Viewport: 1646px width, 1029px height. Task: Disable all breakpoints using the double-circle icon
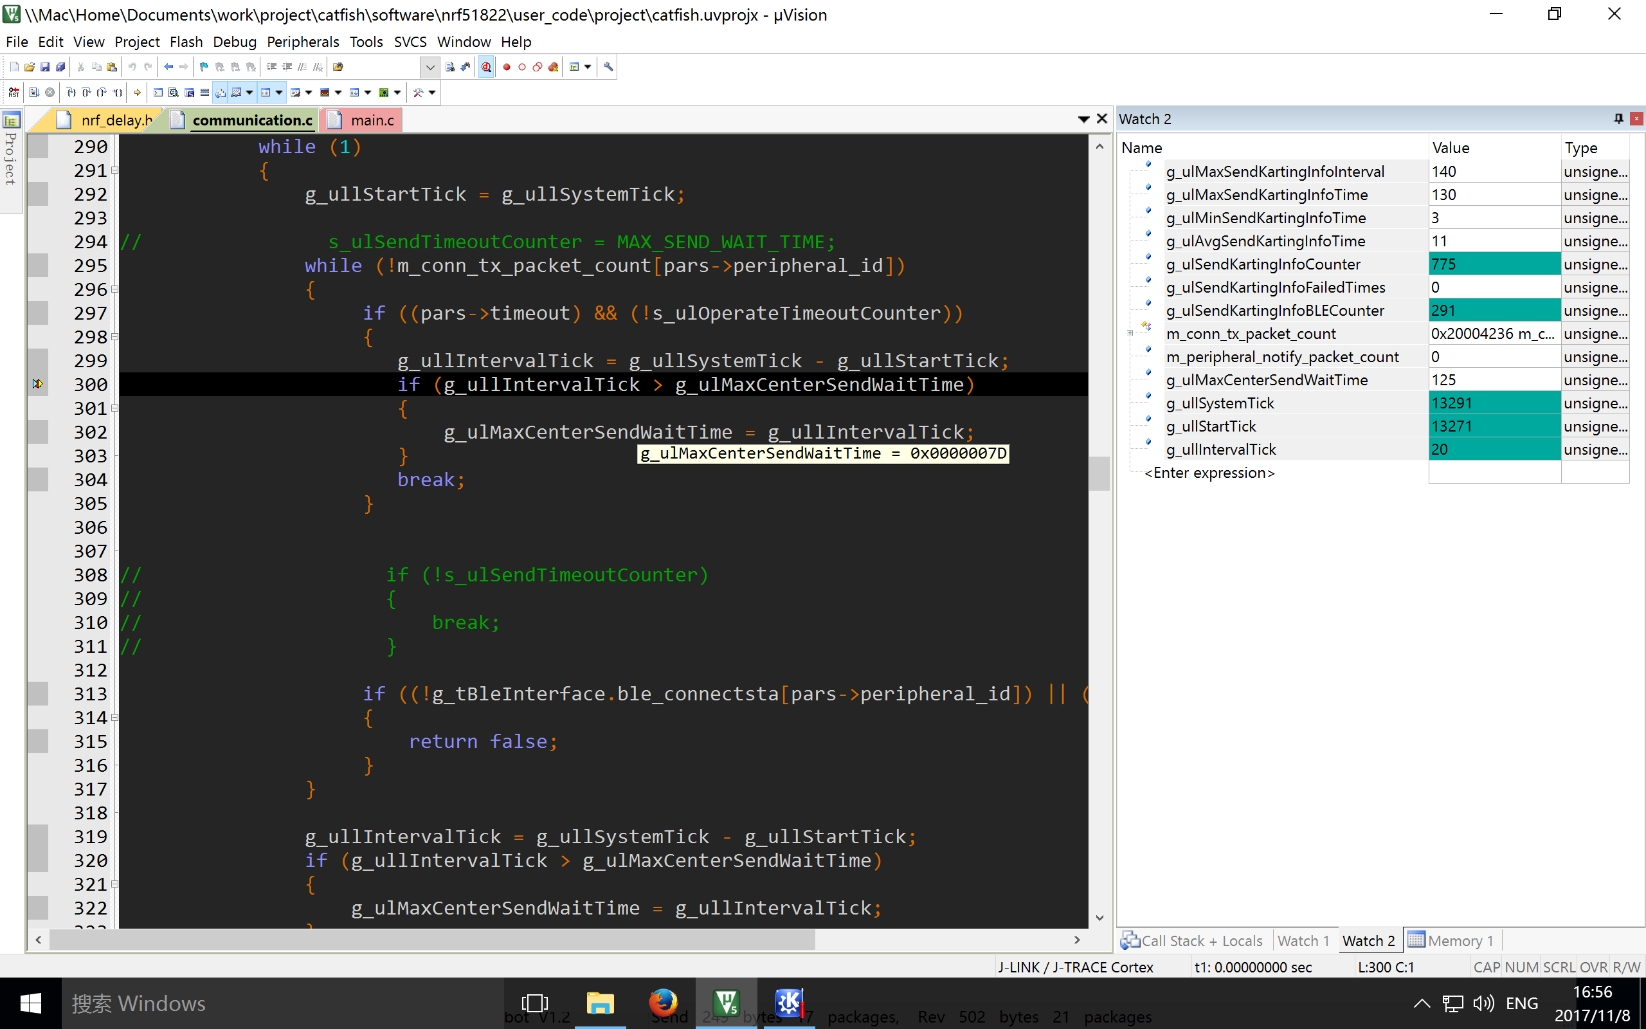point(538,67)
